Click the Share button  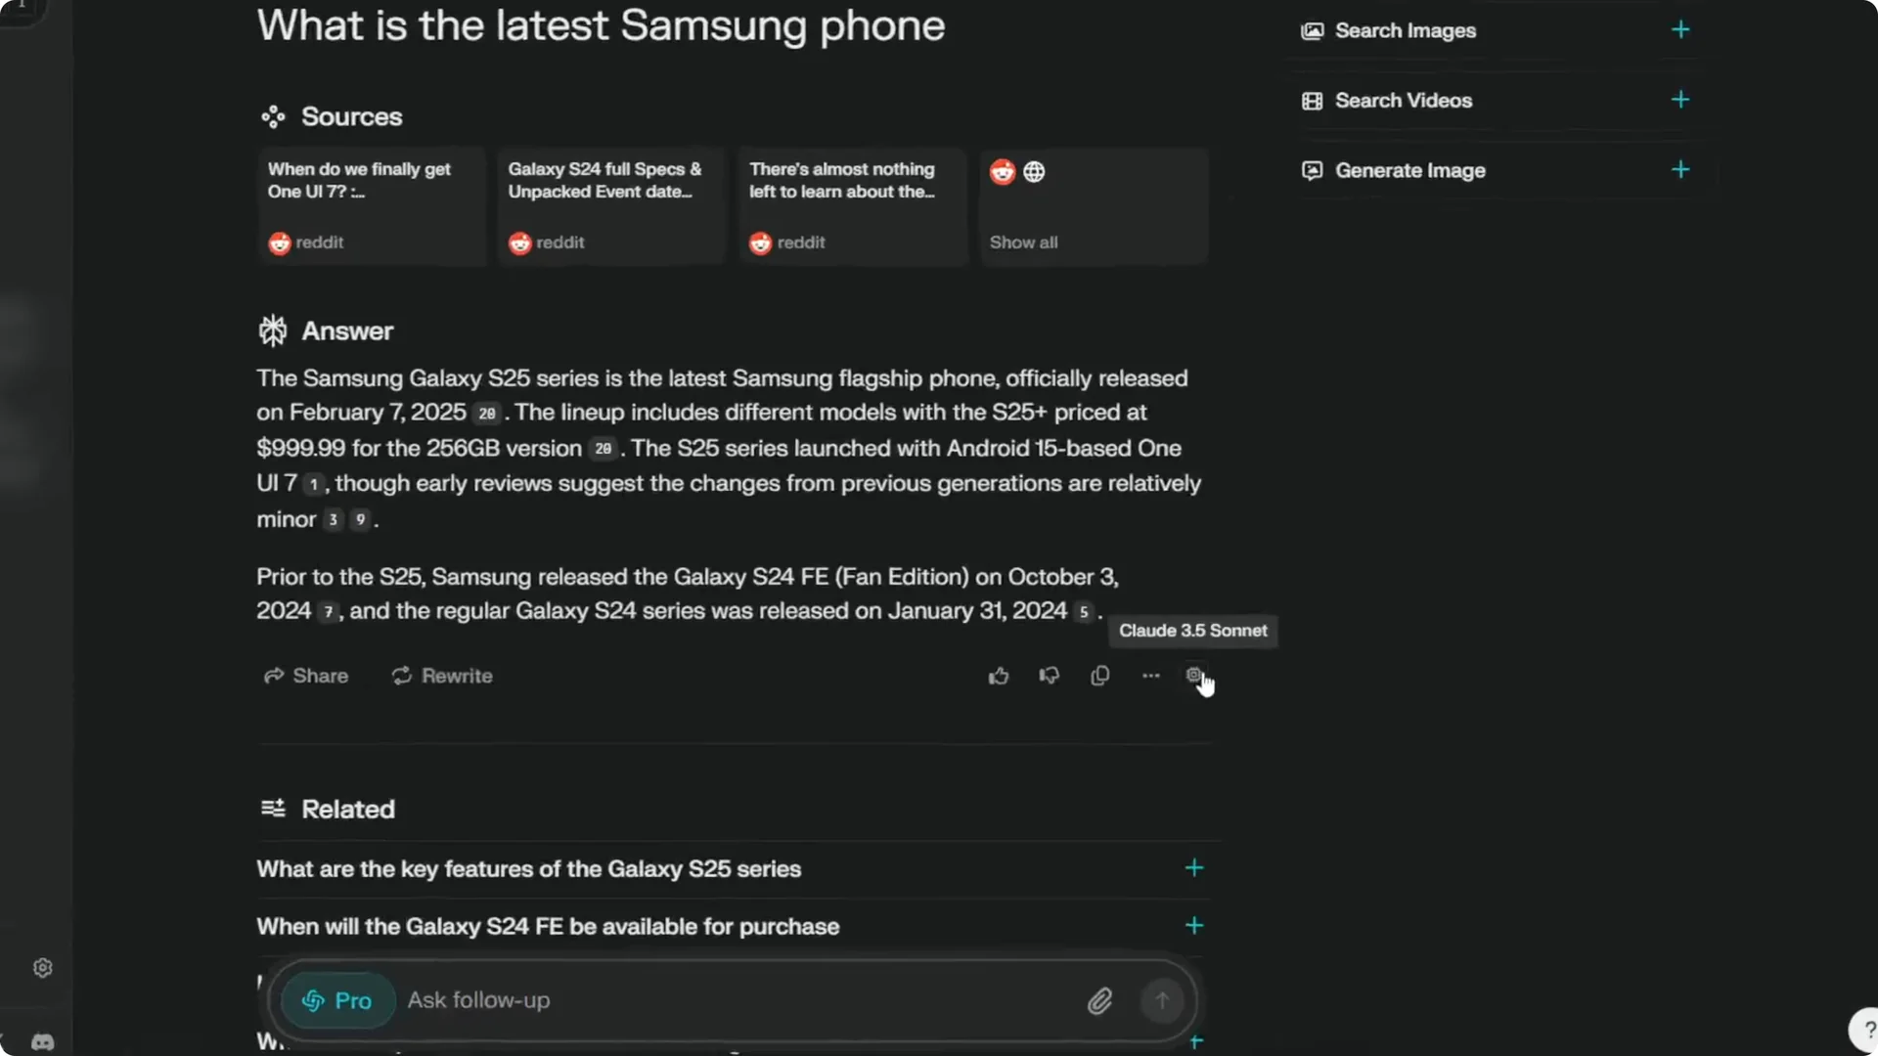pyautogui.click(x=306, y=676)
